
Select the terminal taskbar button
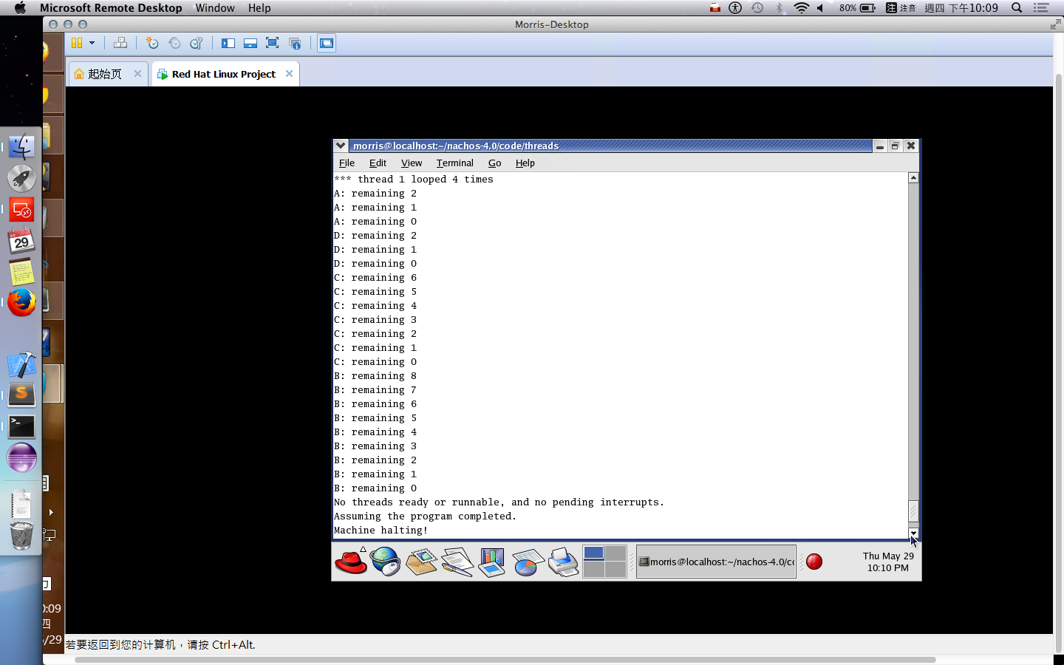716,562
